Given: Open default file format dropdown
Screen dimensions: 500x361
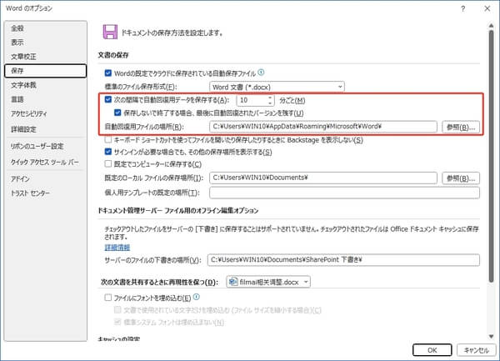Looking at the screenshot, I should (x=277, y=87).
